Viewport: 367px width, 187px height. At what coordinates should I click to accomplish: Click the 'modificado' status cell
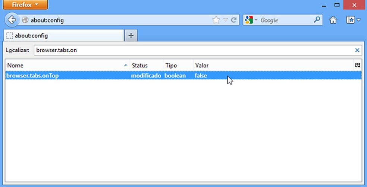pos(146,76)
